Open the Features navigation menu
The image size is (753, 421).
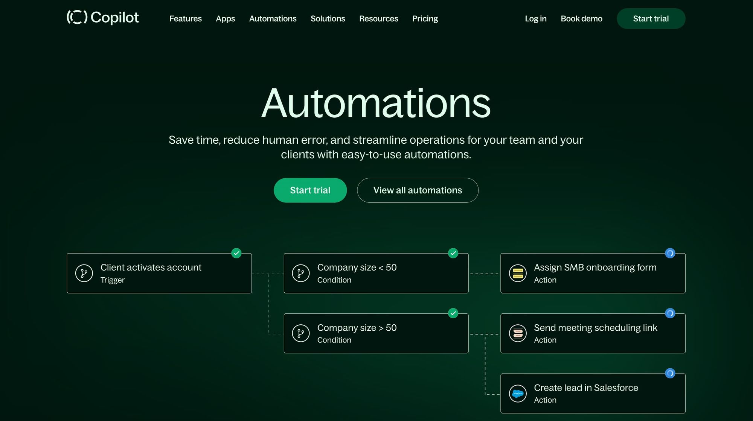coord(185,18)
